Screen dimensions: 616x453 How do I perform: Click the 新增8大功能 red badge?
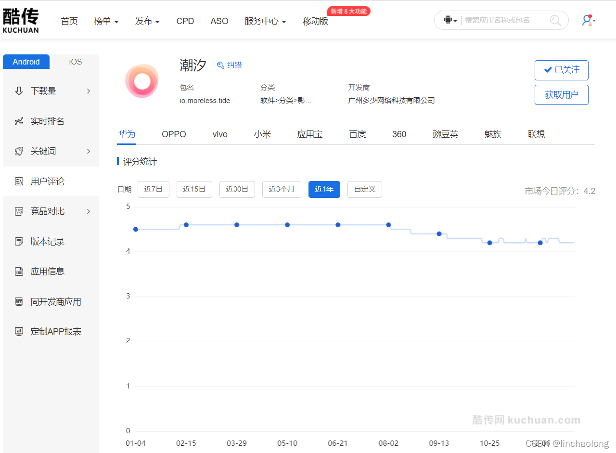pyautogui.click(x=349, y=11)
